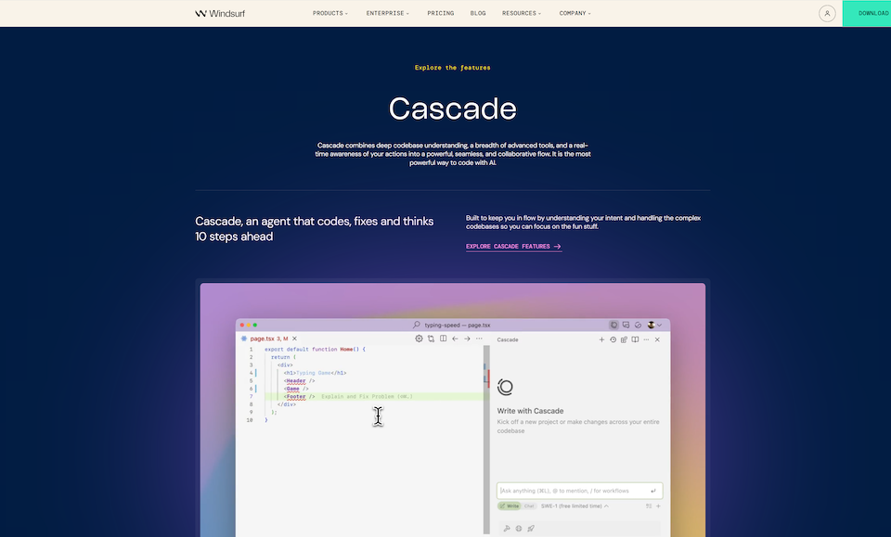The width and height of the screenshot is (891, 537).
Task: Open Cascade panel more options ellipsis
Action: pyautogui.click(x=646, y=339)
